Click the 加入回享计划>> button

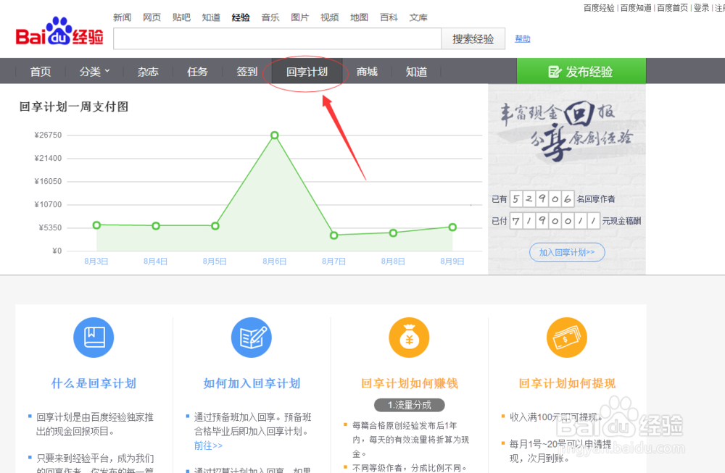click(x=567, y=252)
